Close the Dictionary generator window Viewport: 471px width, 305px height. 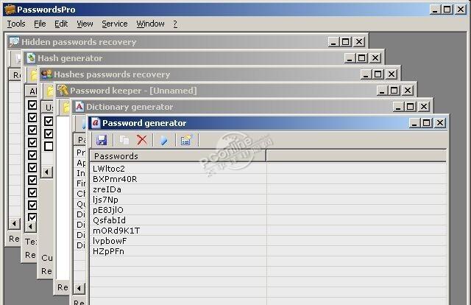click(424, 107)
